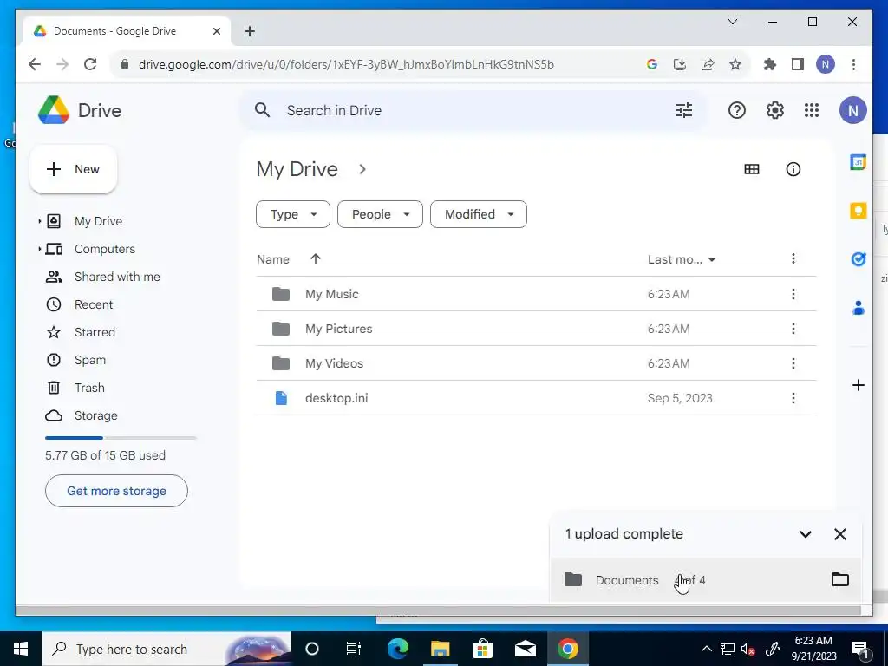Open Trash section
The width and height of the screenshot is (888, 666).
[89, 388]
